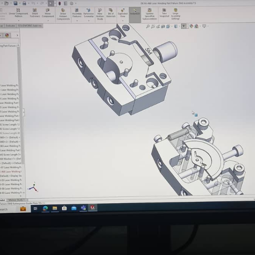255x255 pixels.
Task: Toggle Instant3D mode
Action: tap(135, 12)
